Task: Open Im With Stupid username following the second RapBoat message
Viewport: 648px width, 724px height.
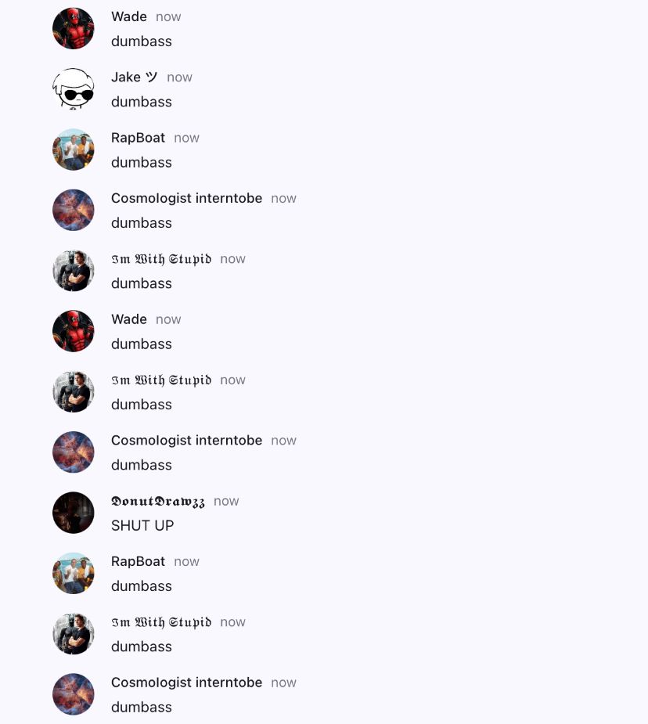Action: (x=161, y=622)
